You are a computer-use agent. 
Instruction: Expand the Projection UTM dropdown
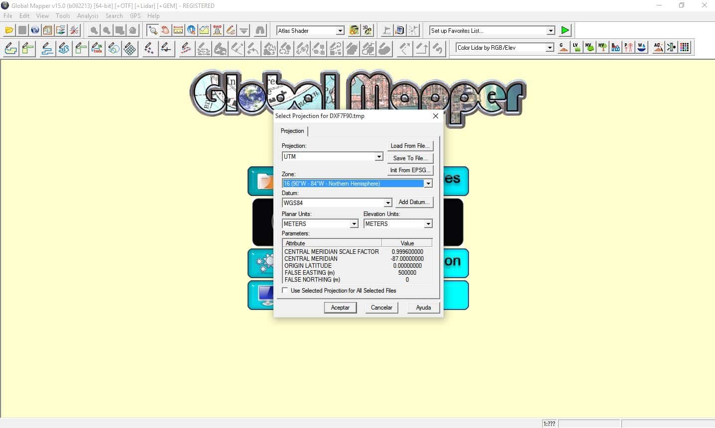(x=379, y=157)
